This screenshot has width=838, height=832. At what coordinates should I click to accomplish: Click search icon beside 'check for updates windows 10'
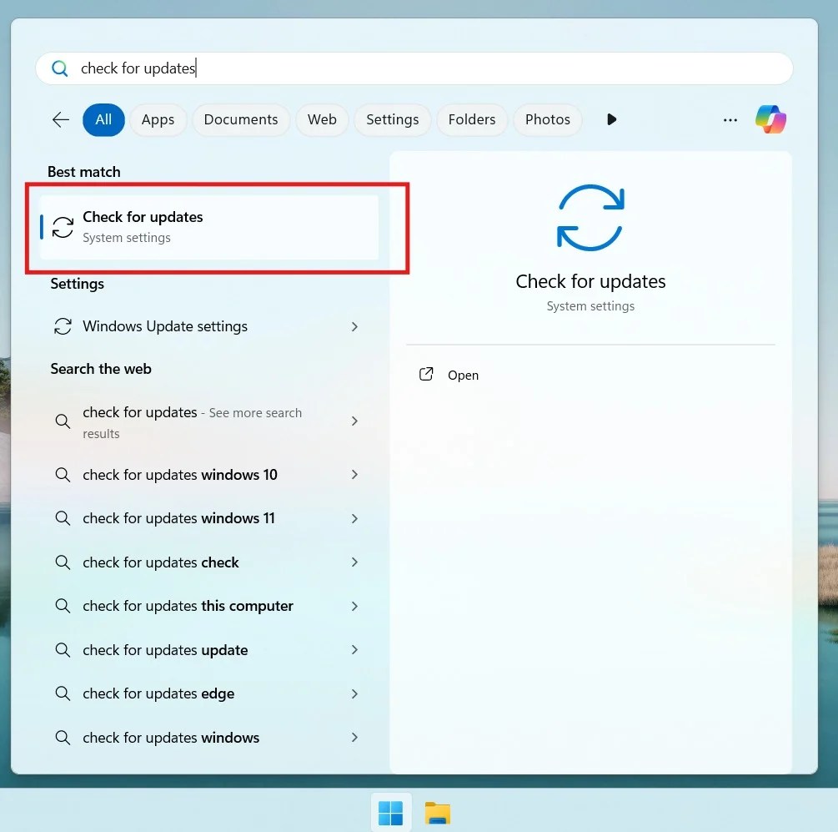click(x=63, y=474)
